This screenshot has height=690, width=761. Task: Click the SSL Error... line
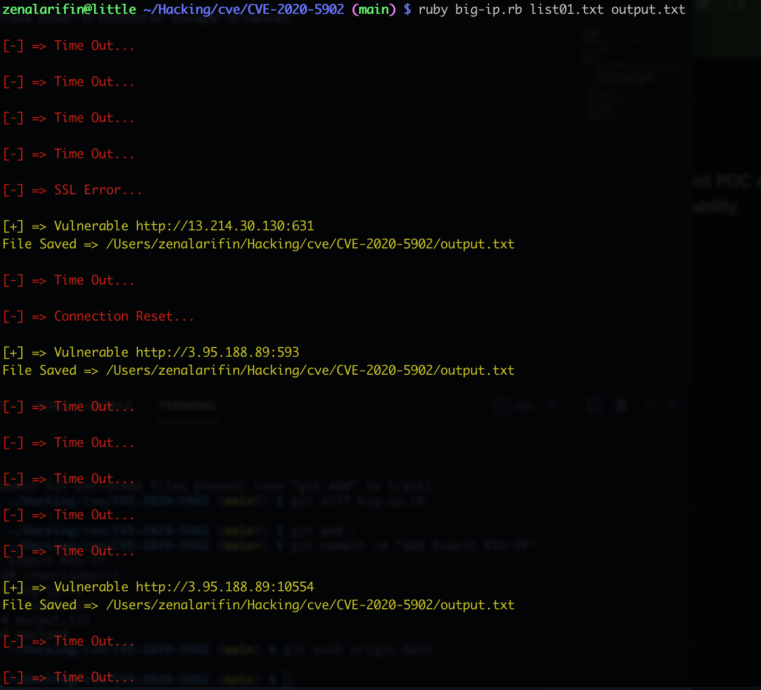pyautogui.click(x=73, y=190)
